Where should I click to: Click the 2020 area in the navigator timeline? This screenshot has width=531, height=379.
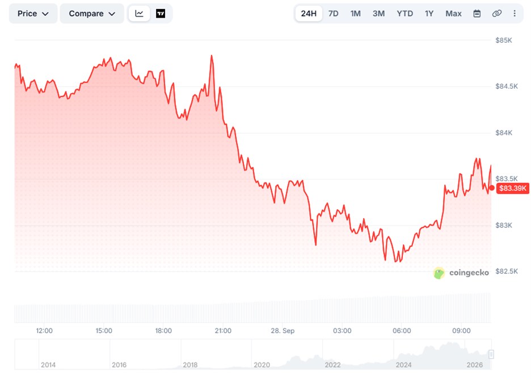[x=262, y=365]
